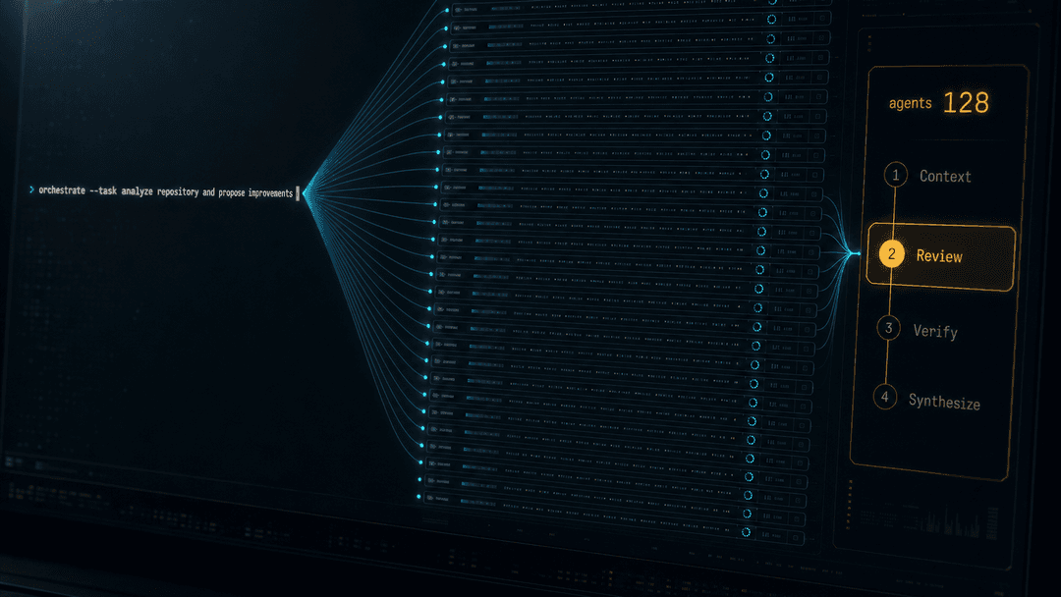Click the agents count value 128
This screenshot has width=1061, height=597.
966,103
